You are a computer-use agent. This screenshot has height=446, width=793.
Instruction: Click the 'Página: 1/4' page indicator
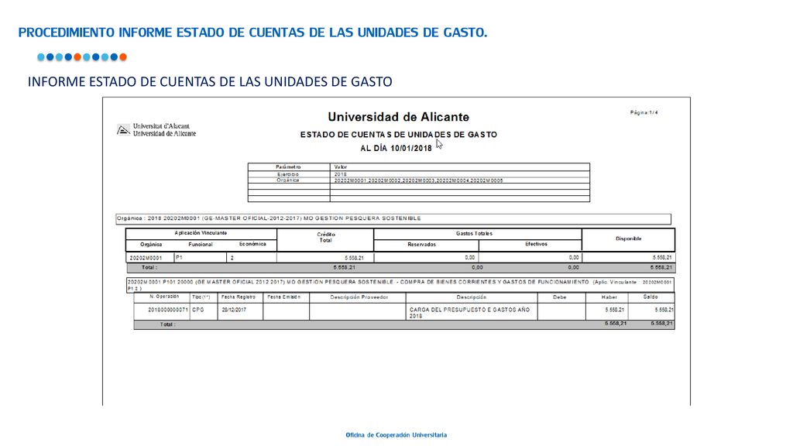[644, 113]
